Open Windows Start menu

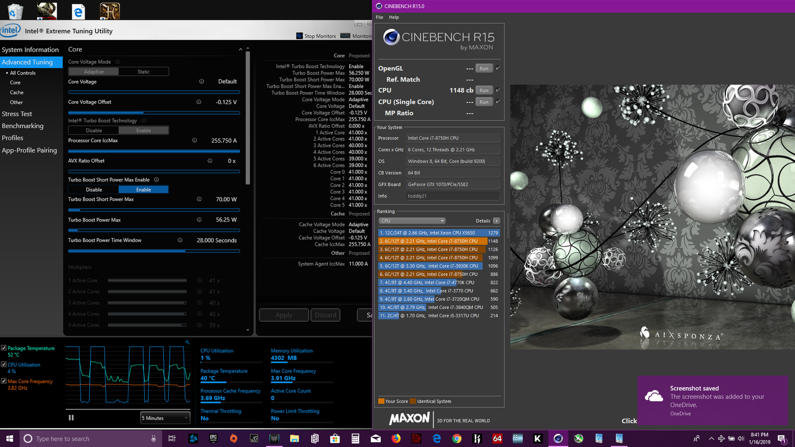pyautogui.click(x=10, y=438)
